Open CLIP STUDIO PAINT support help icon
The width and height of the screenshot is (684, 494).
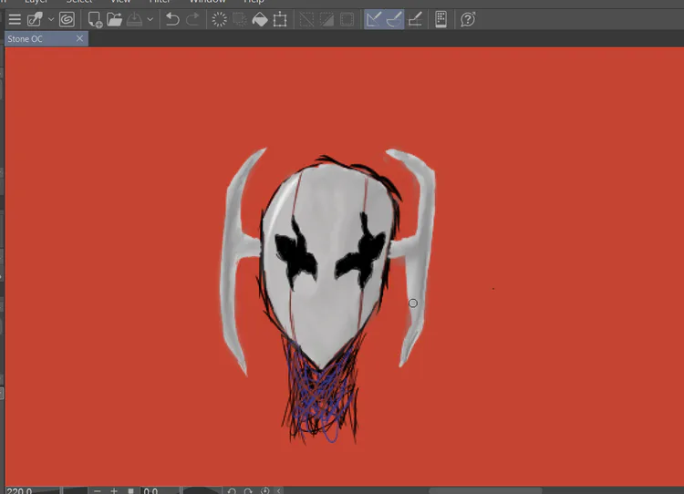[468, 19]
